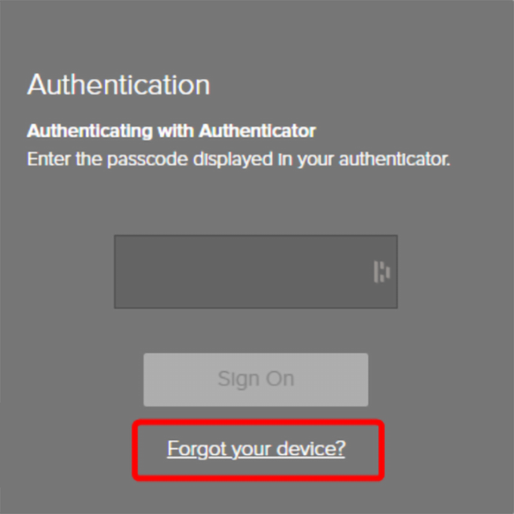Focus the passcode input field
Image resolution: width=514 pixels, height=514 pixels.
(243, 272)
